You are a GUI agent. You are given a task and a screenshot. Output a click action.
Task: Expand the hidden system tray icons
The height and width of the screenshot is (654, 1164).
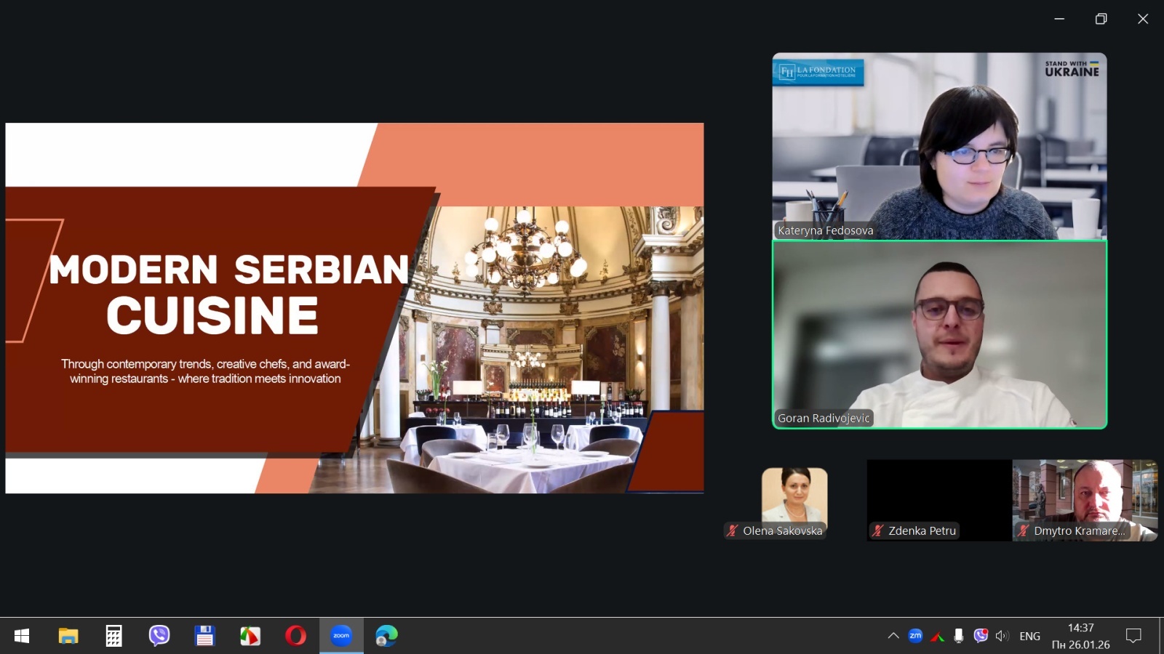click(893, 636)
